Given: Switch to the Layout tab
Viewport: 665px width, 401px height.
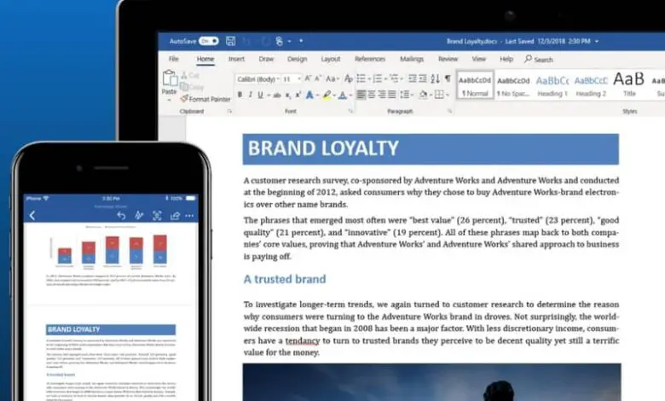Looking at the screenshot, I should click(331, 59).
